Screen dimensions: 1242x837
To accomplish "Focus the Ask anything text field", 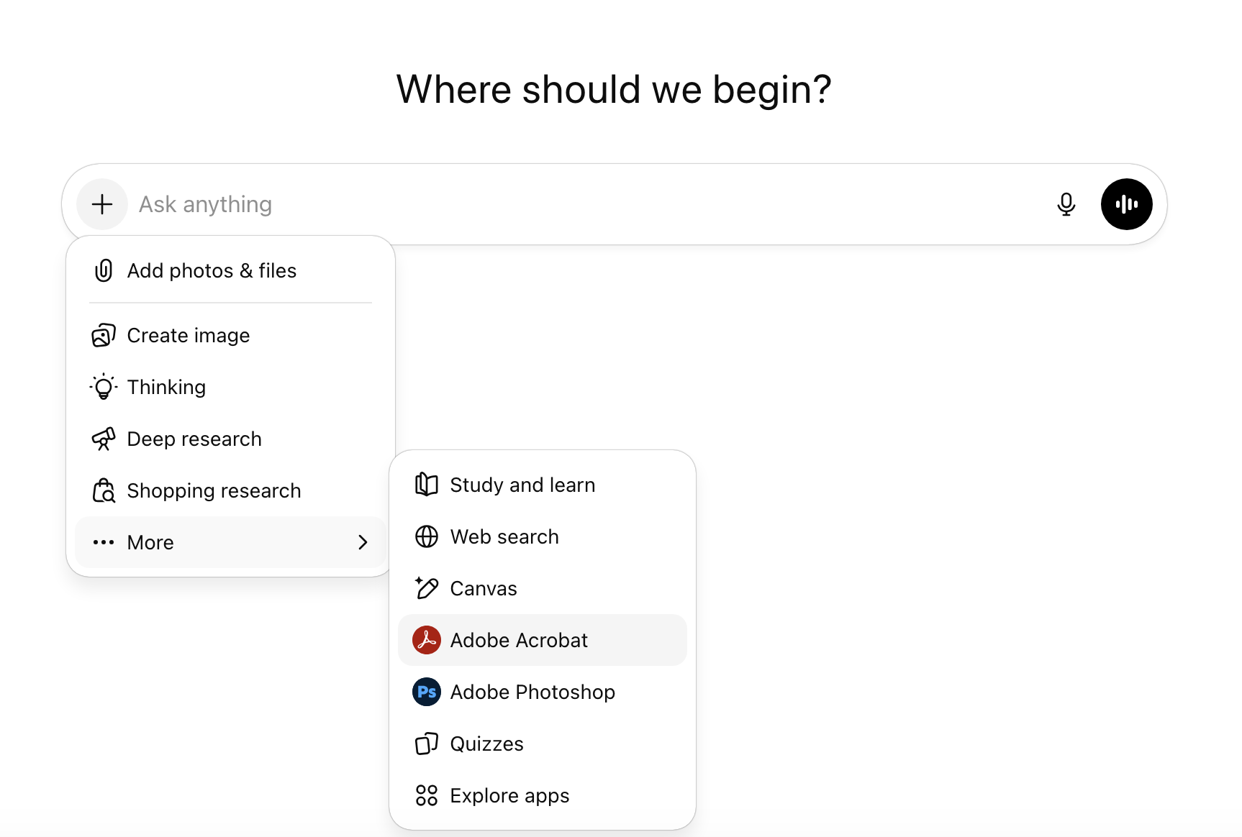I will click(x=576, y=204).
